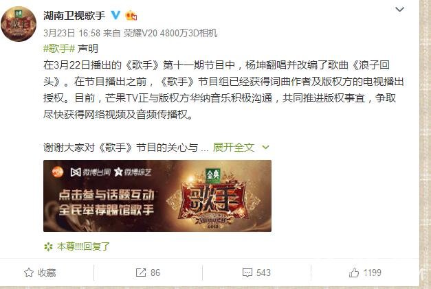431x289 pixels.
Task: Open the 荣耀V20 4800万3D相机 source link
Action: tap(170, 33)
